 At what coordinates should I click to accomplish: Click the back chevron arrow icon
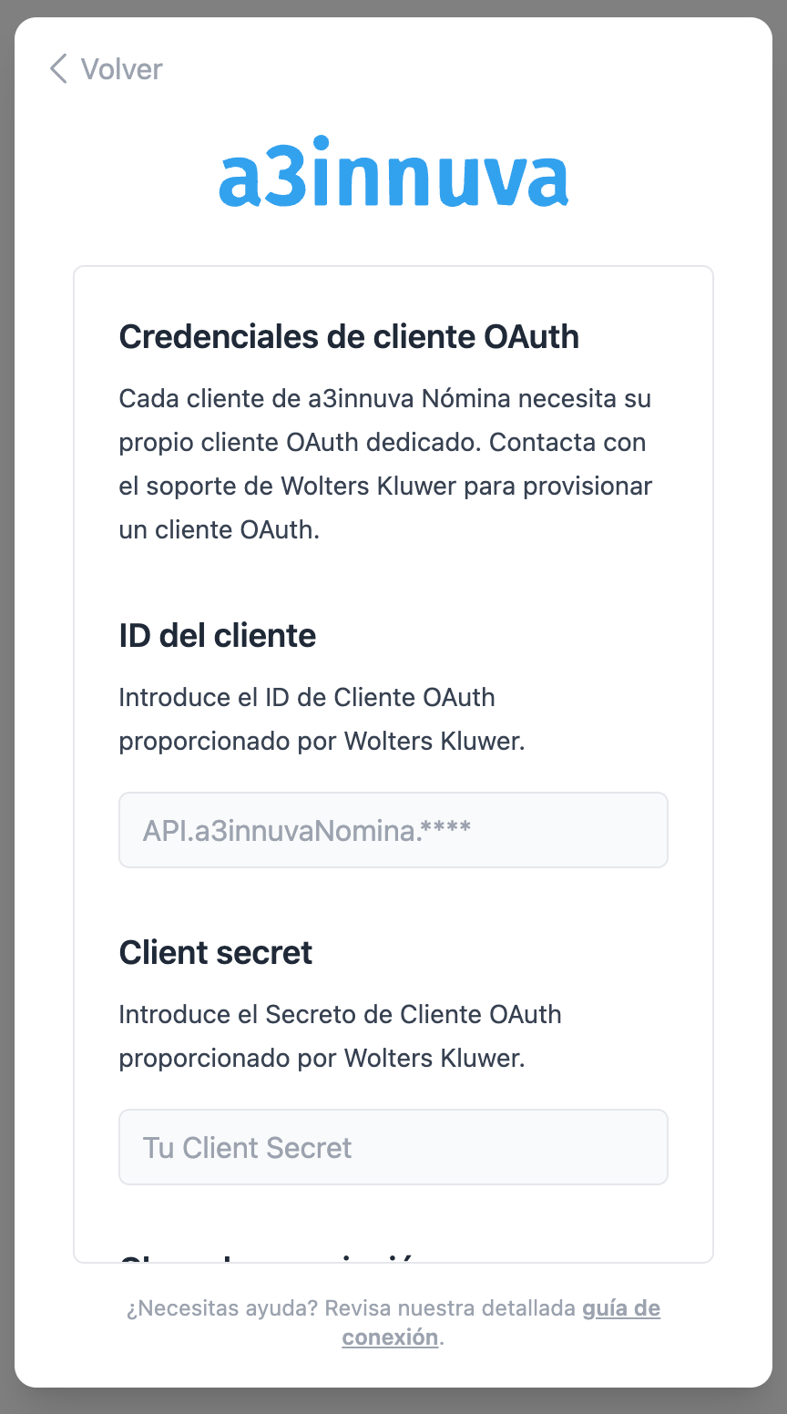click(58, 69)
